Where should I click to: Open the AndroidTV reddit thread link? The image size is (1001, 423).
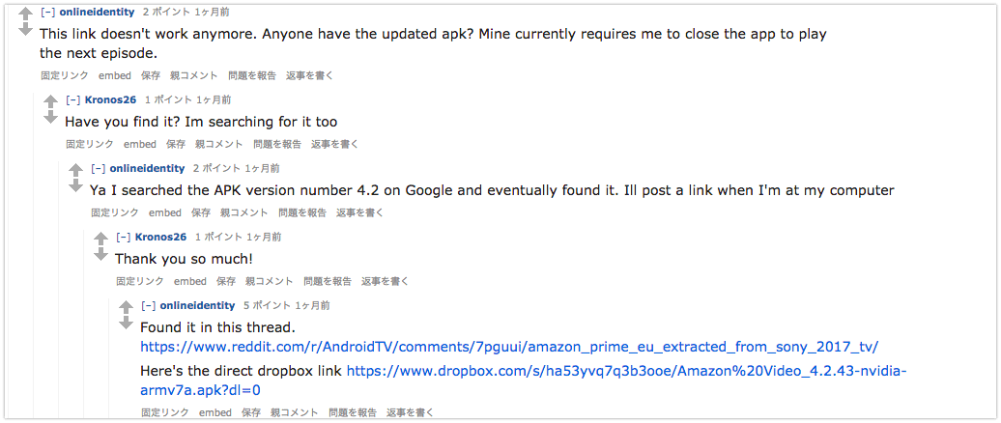click(508, 347)
